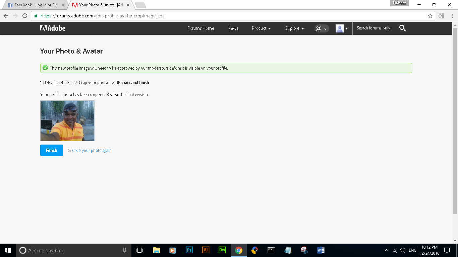Select step 2. Crop your photo

[91, 82]
